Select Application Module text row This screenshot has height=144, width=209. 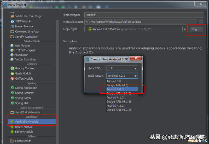[x=32, y=122]
